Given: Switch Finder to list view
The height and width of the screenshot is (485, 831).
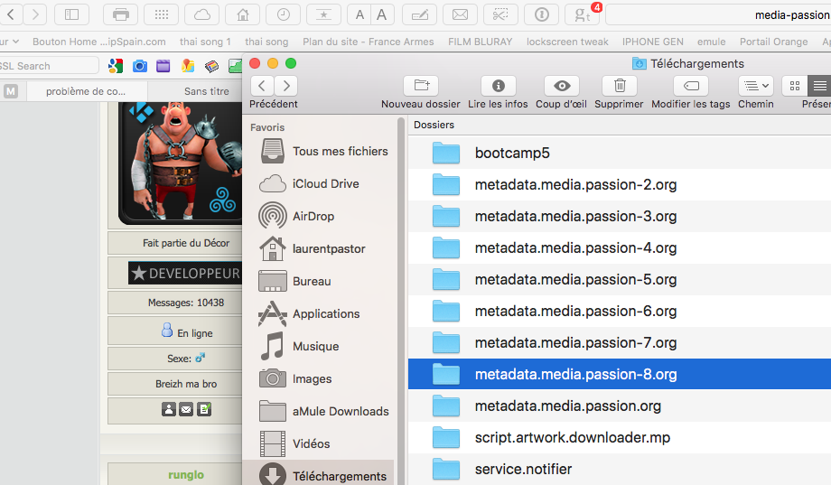Looking at the screenshot, I should (x=819, y=86).
